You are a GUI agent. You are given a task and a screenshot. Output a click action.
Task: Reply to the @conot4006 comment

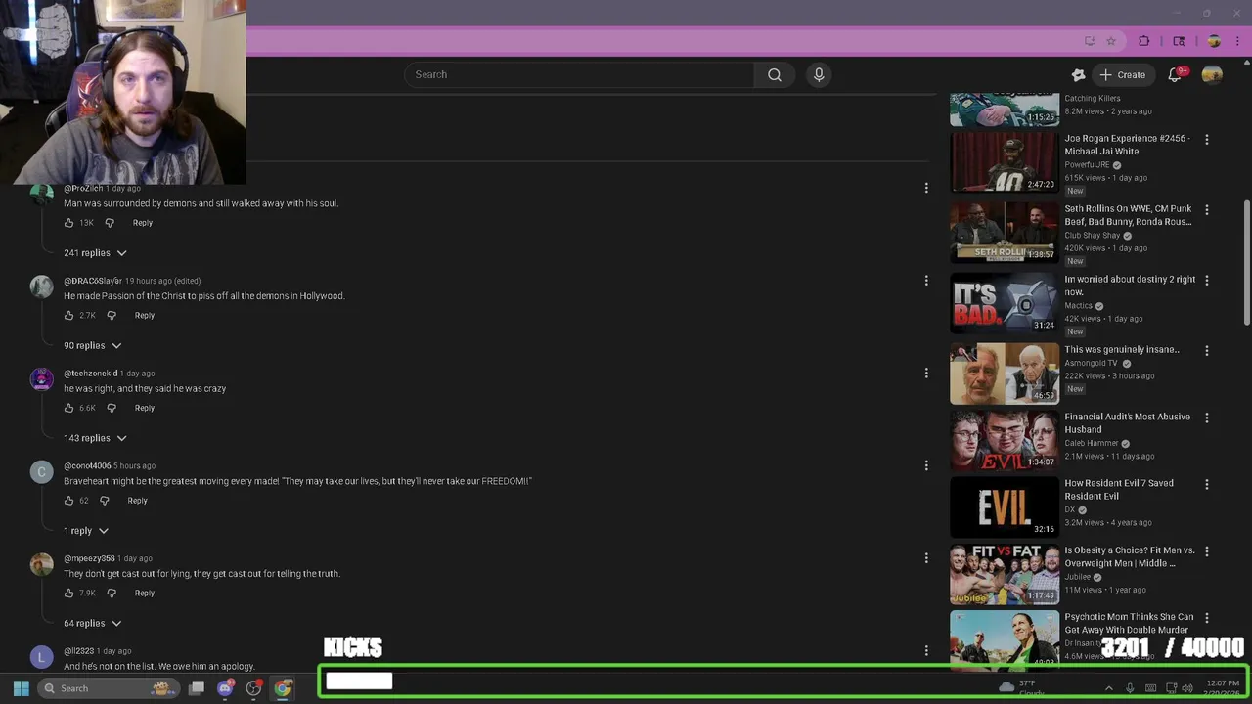point(137,501)
